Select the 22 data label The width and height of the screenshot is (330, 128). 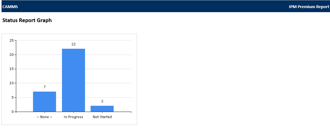click(74, 45)
